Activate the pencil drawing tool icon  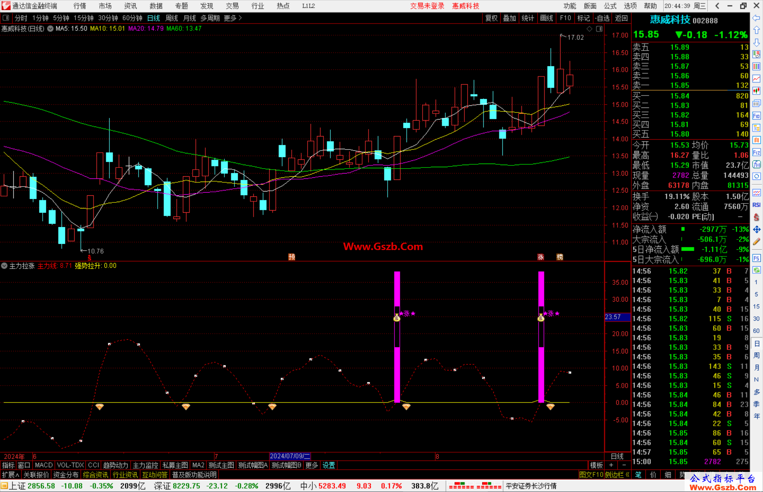[756, 242]
